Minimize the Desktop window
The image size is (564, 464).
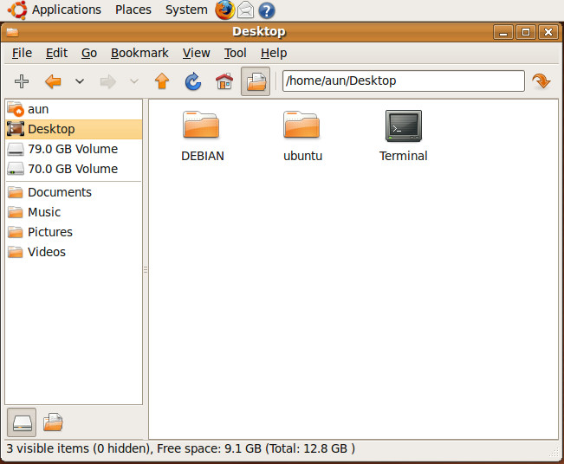pyautogui.click(x=502, y=32)
